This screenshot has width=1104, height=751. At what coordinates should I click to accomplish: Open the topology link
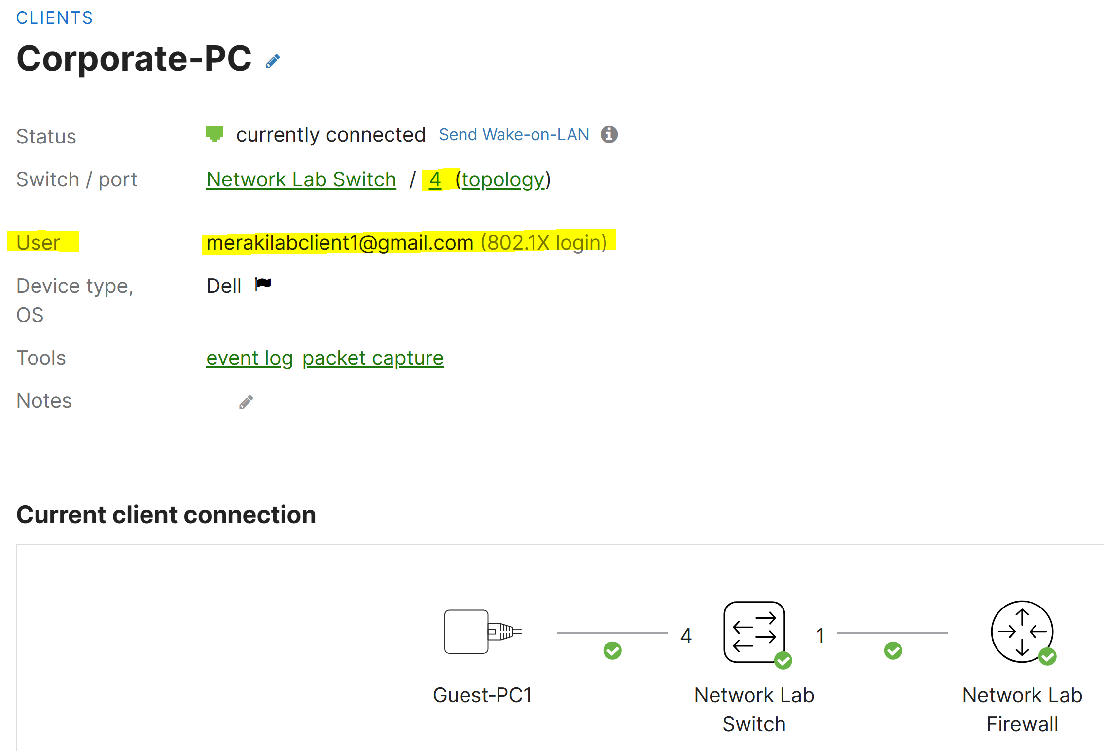503,179
